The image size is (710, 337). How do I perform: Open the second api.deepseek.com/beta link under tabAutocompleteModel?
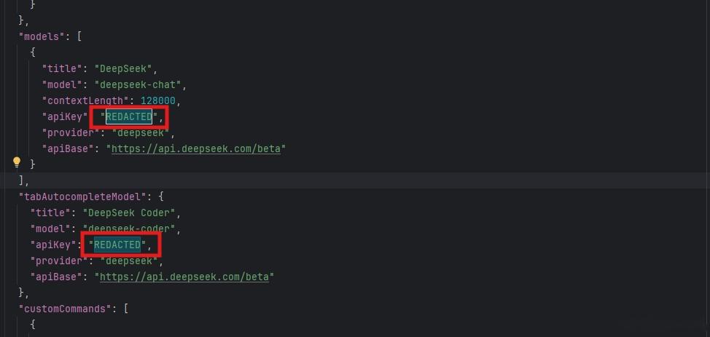(184, 277)
